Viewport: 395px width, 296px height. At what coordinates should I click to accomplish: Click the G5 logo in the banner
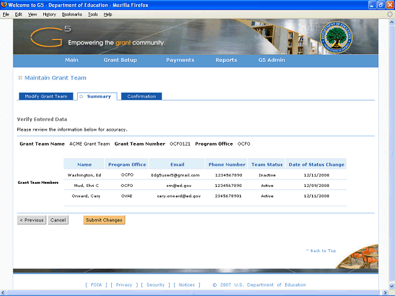click(x=51, y=37)
